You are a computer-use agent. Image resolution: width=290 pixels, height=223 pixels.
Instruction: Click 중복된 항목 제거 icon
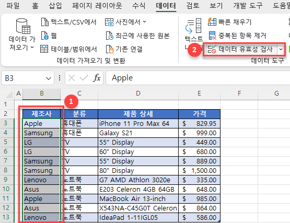[x=212, y=36]
